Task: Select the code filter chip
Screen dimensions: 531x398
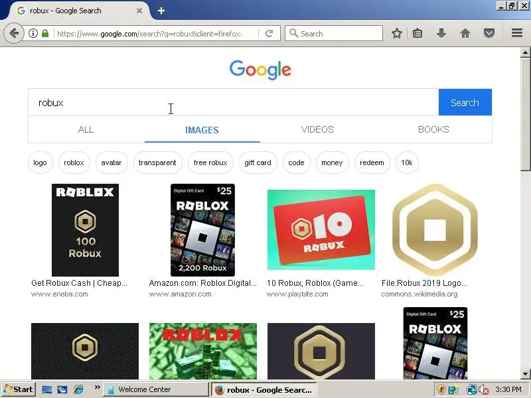Action: 296,163
